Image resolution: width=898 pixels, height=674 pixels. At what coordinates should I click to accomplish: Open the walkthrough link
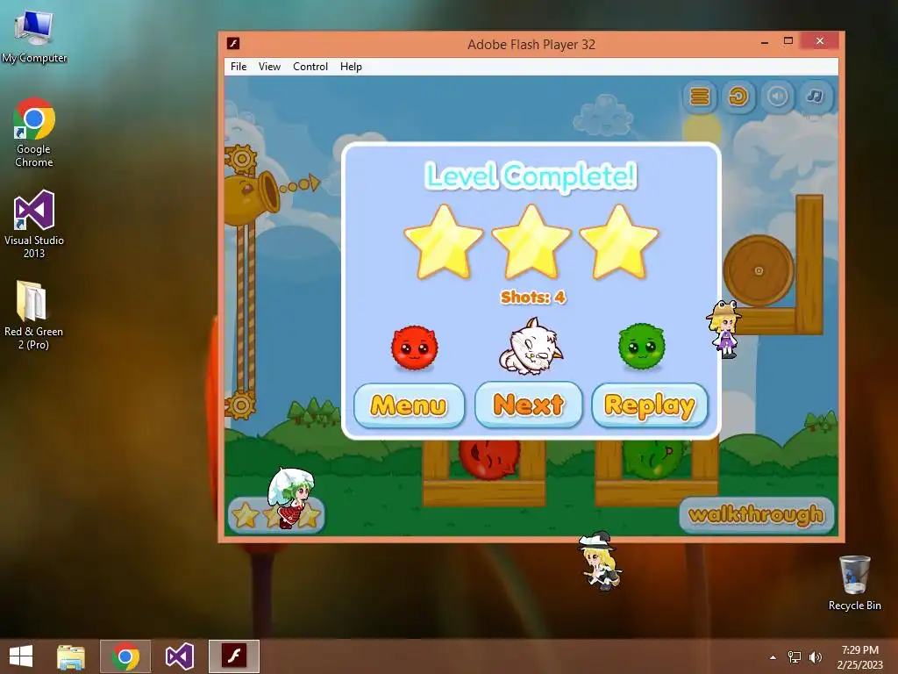[756, 514]
